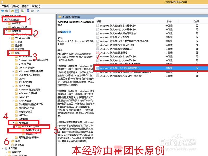Select policy 保护所有网络连接

(118, 33)
